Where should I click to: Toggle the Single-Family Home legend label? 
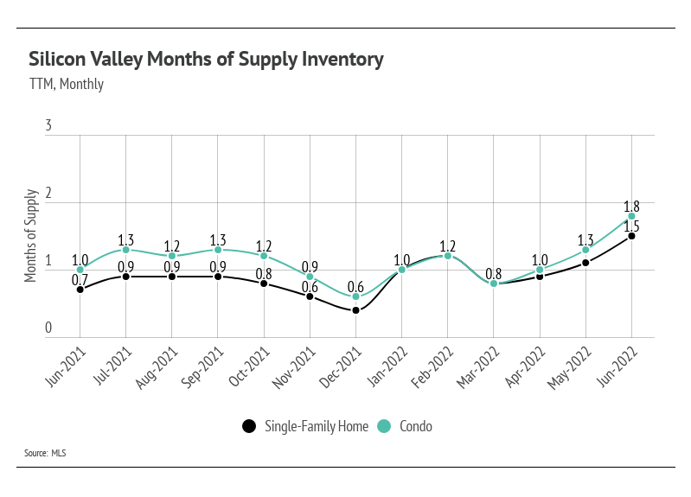pos(317,426)
